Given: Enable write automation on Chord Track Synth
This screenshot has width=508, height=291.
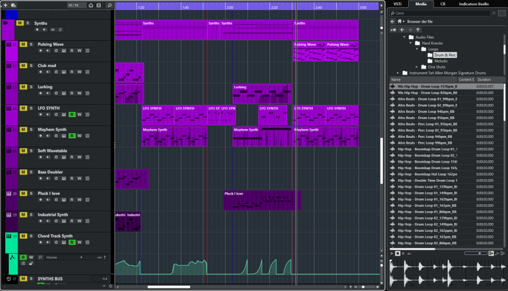Looking at the screenshot, I should 80,242.
